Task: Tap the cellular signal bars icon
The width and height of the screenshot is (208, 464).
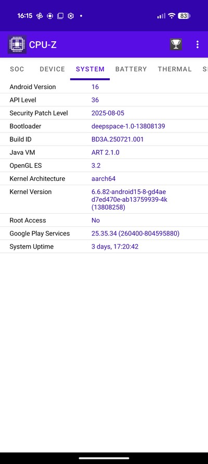Action: [161, 16]
